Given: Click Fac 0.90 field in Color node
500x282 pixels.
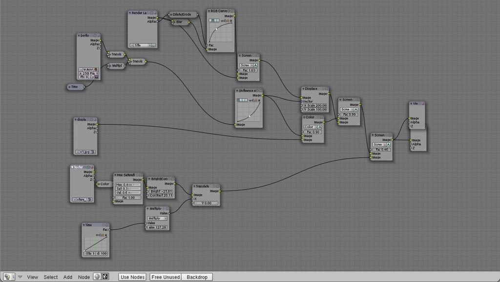Looking at the screenshot, I should (x=312, y=132).
